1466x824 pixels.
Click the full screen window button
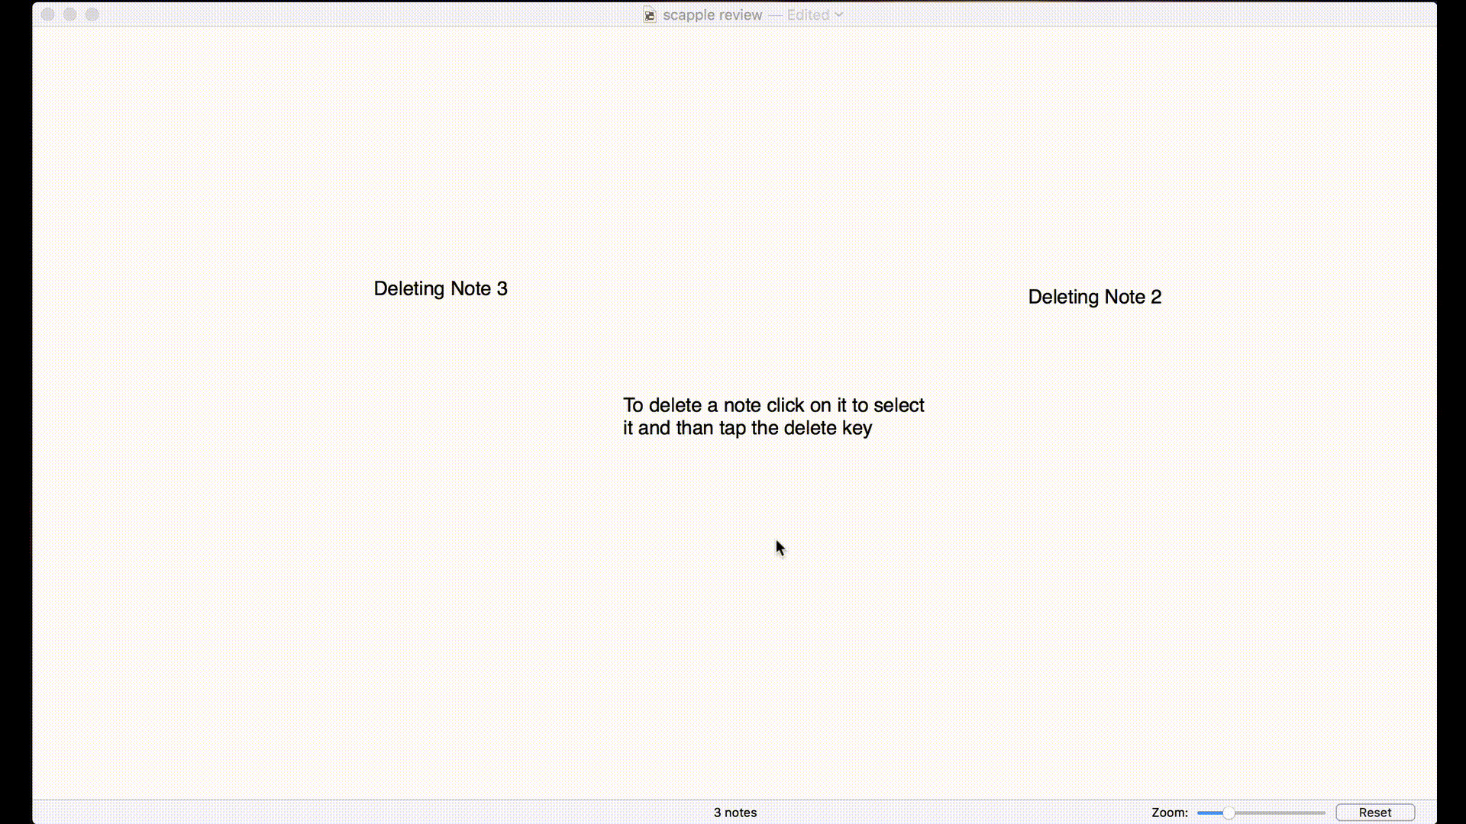click(x=92, y=14)
